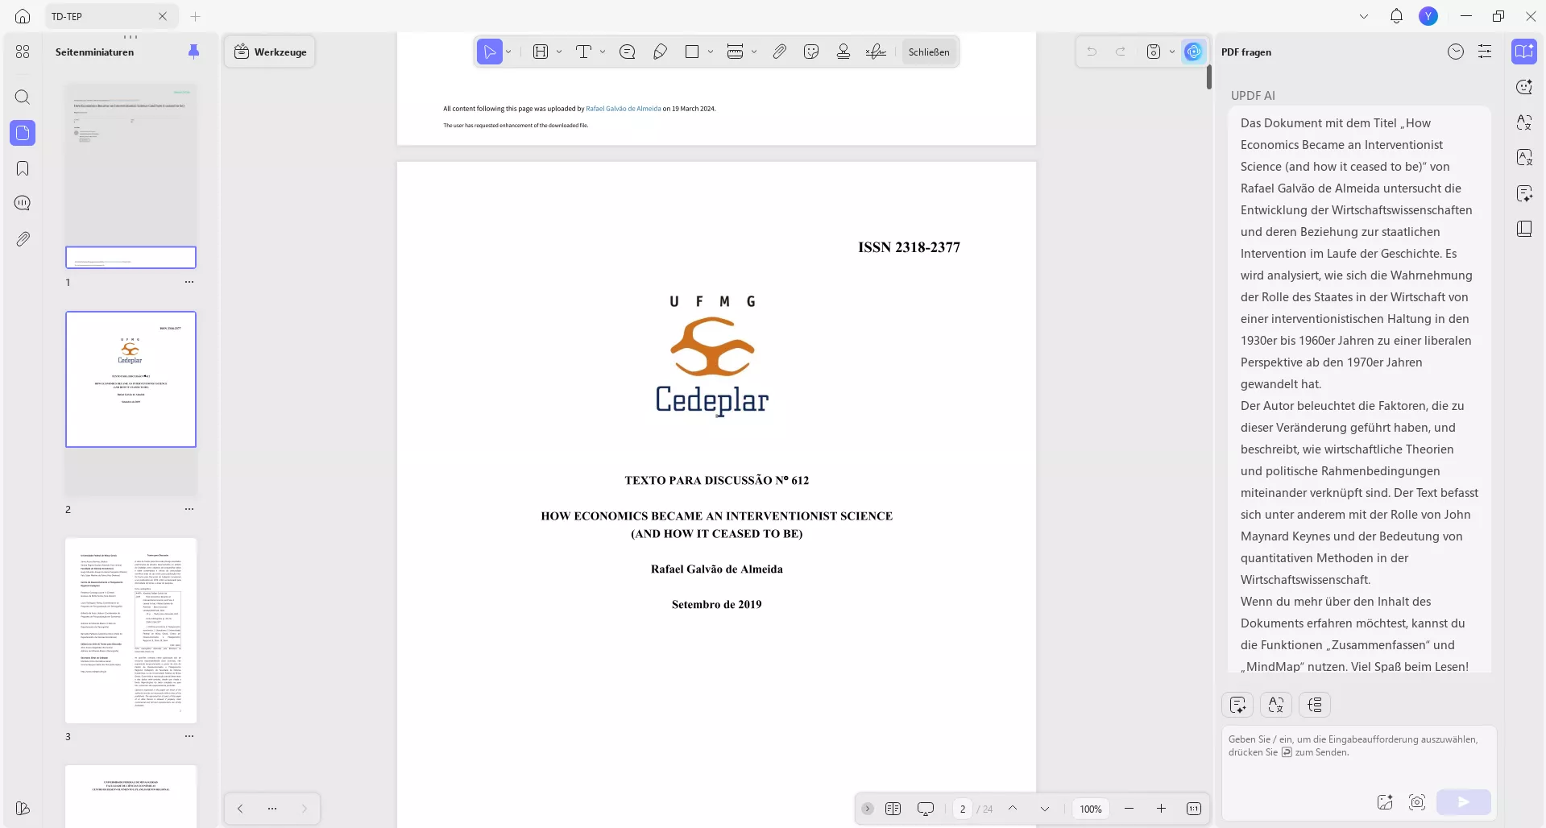Image resolution: width=1546 pixels, height=828 pixels.
Task: Expand the selection tool options arrow
Action: (x=508, y=51)
